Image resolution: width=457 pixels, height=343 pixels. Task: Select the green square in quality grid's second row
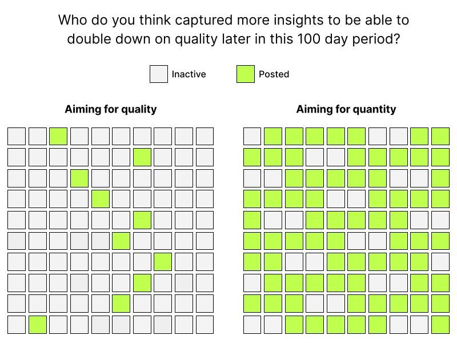point(142,157)
